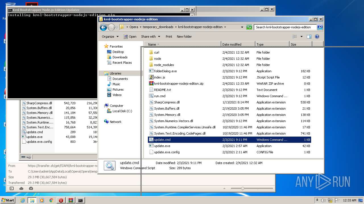Click the volume tray icon

click(324, 200)
